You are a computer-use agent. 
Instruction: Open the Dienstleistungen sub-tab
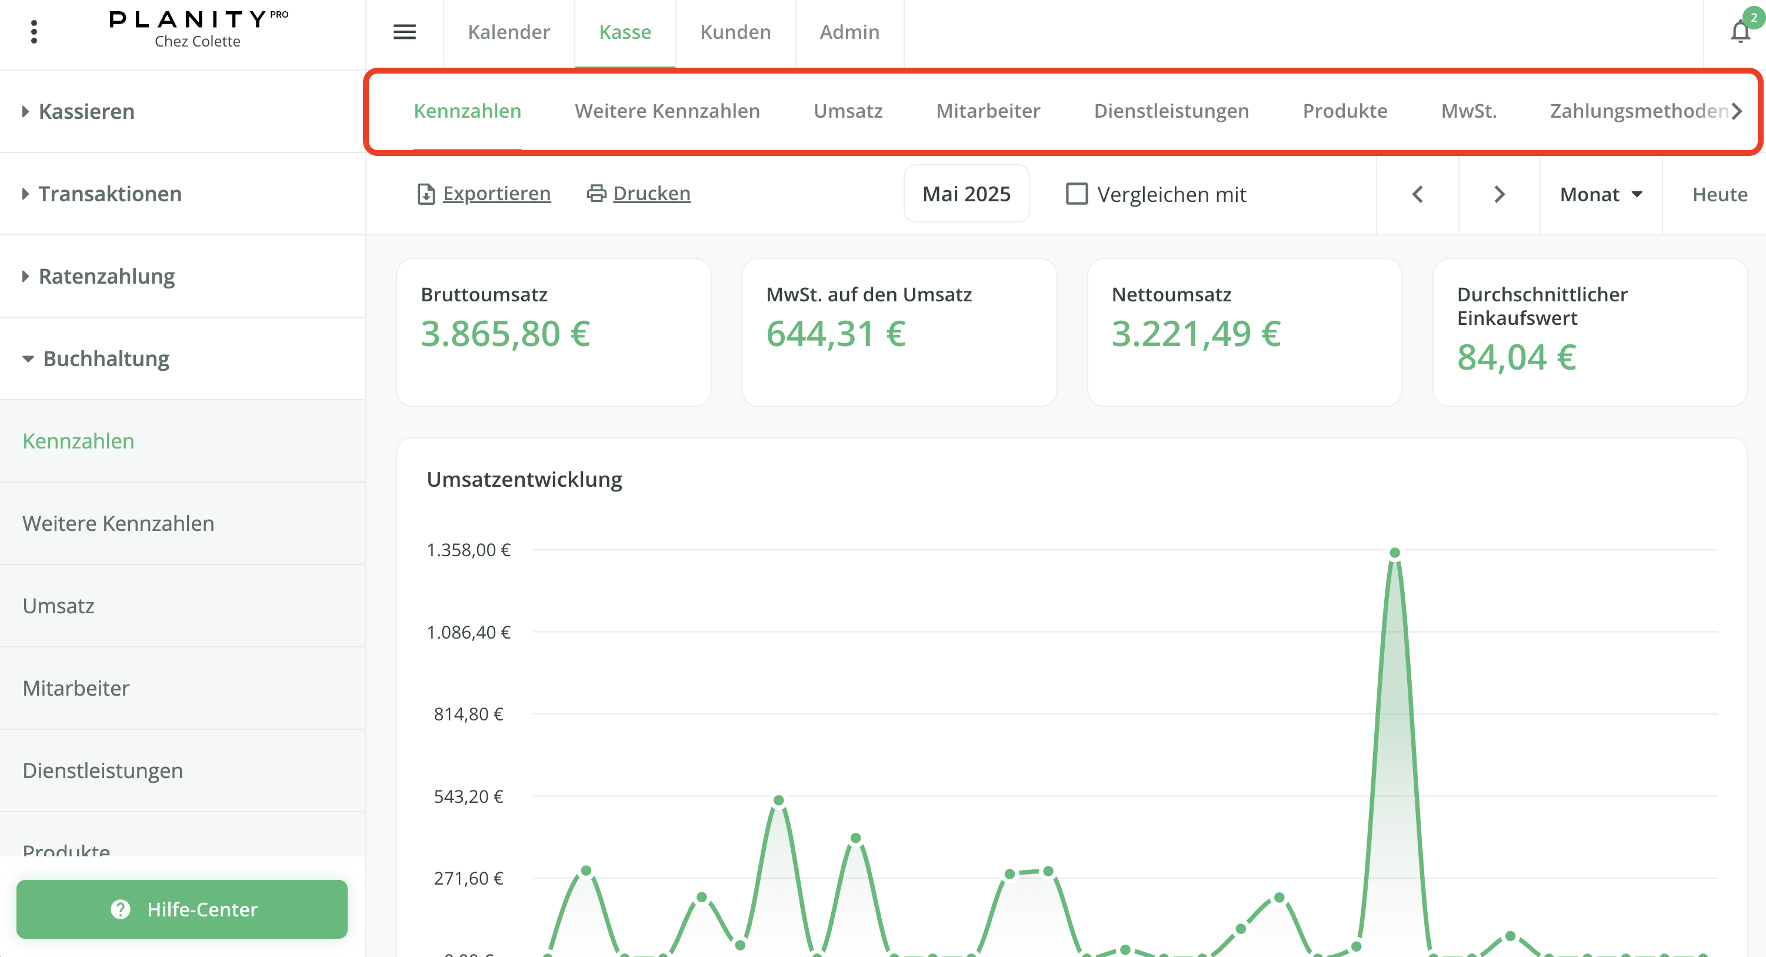tap(1172, 111)
